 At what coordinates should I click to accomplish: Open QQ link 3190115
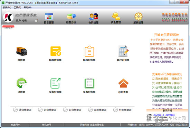[170, 115]
